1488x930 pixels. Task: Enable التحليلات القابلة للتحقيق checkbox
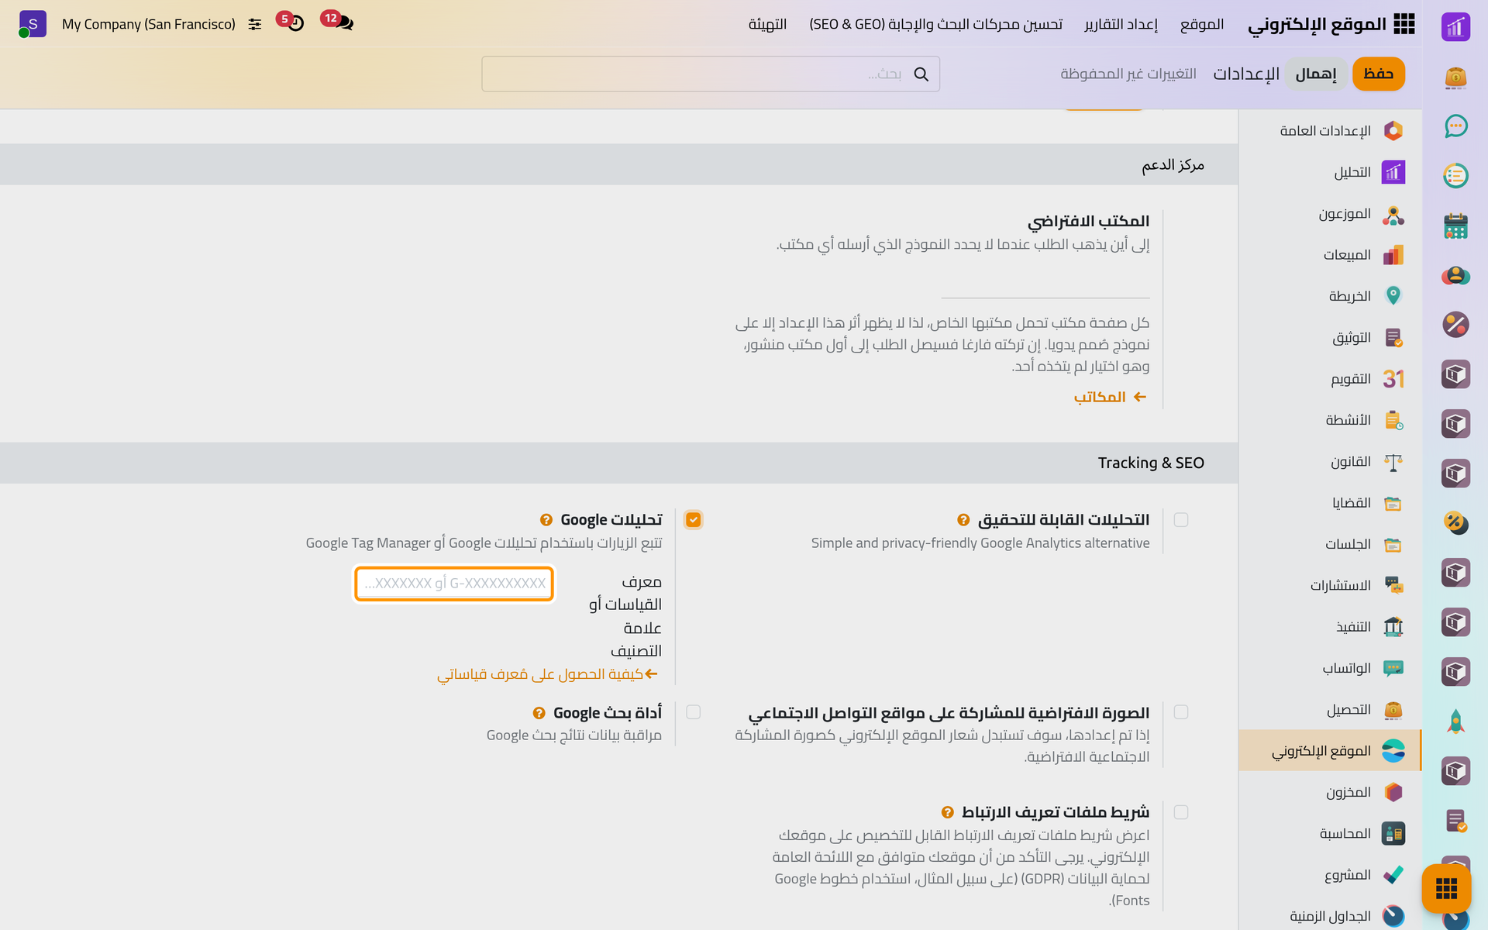[1181, 520]
